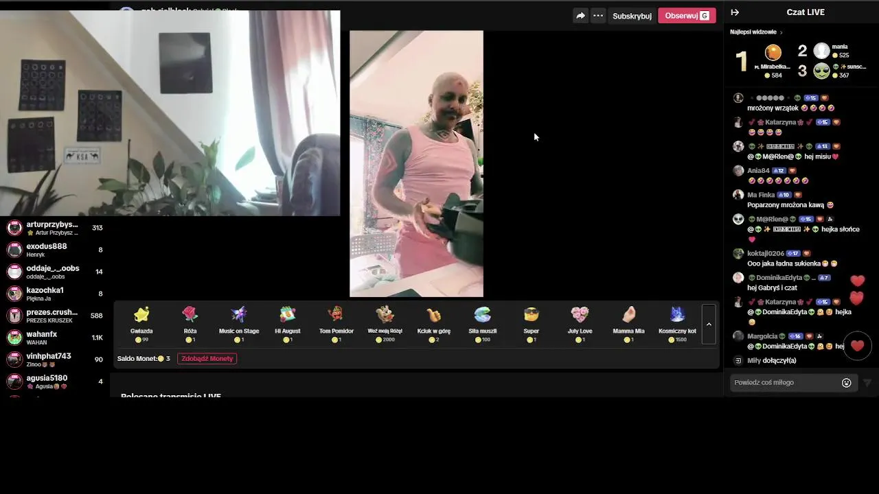Collapse the Czat LIVE panel arrow
This screenshot has height=494, width=879.
point(735,12)
